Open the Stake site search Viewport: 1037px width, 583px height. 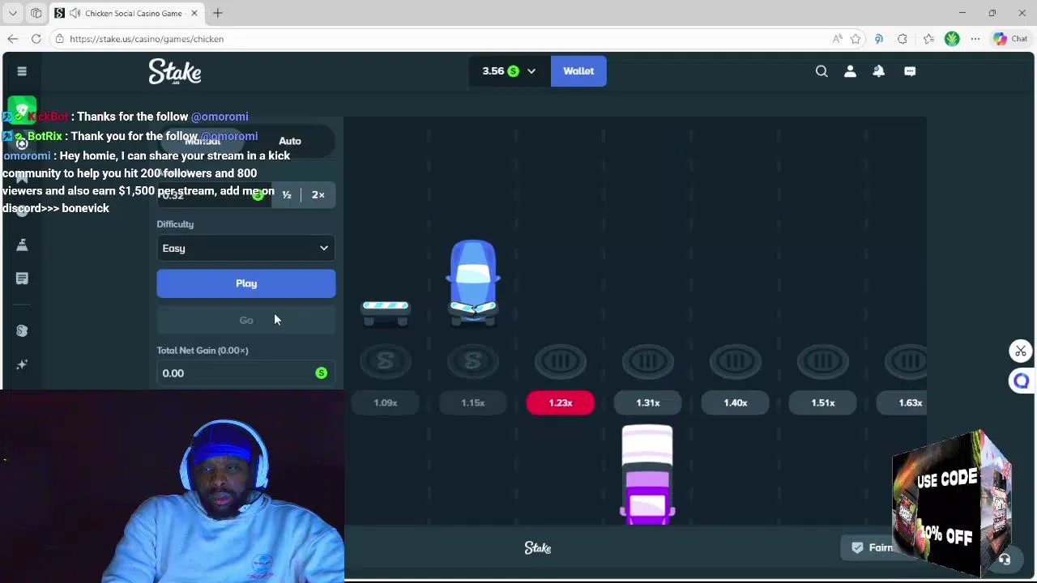[821, 71]
